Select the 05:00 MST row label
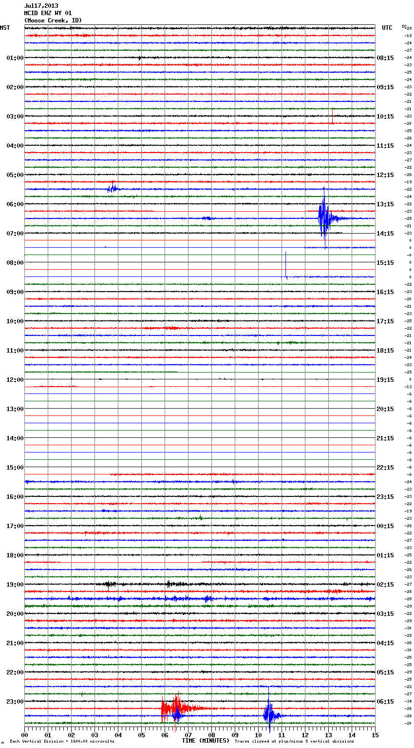The height and width of the screenshot is (748, 414). 15,175
